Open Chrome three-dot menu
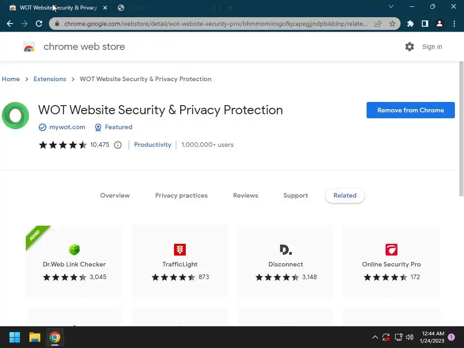The height and width of the screenshot is (348, 464). point(454,24)
